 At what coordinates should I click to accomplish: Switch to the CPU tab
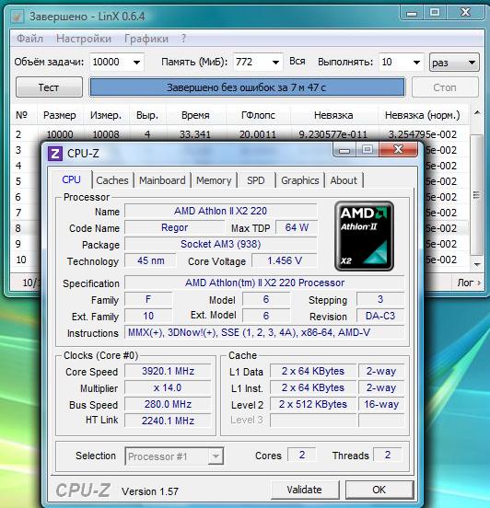click(x=71, y=179)
